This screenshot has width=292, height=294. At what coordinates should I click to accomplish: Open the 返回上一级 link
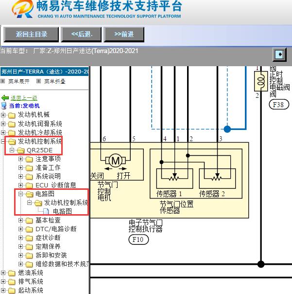[24, 98]
